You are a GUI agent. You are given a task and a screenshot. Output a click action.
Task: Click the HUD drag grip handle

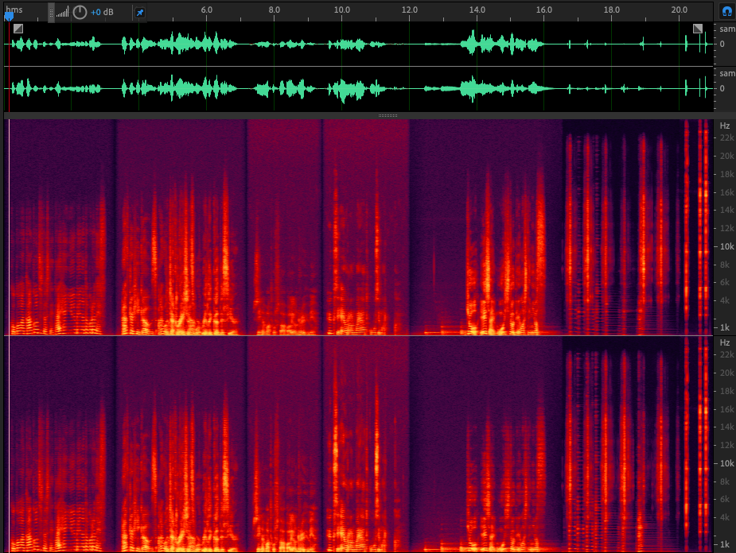tap(52, 11)
